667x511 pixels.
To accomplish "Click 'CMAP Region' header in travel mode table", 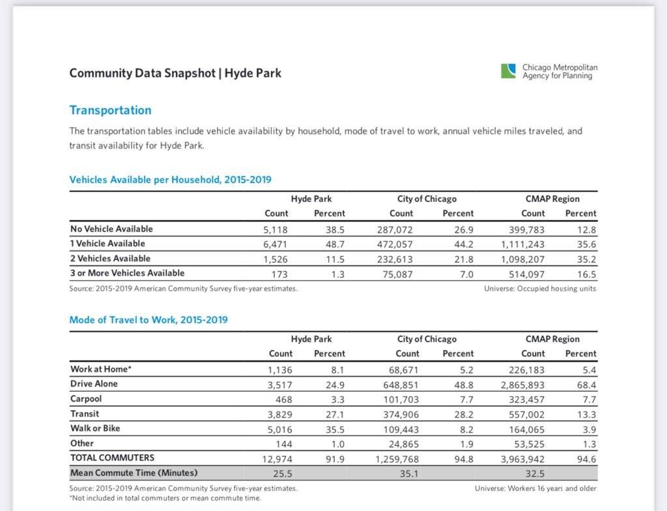I will (x=552, y=339).
